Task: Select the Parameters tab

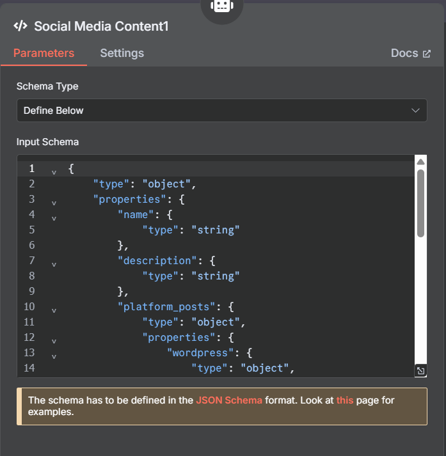Action: (x=44, y=53)
